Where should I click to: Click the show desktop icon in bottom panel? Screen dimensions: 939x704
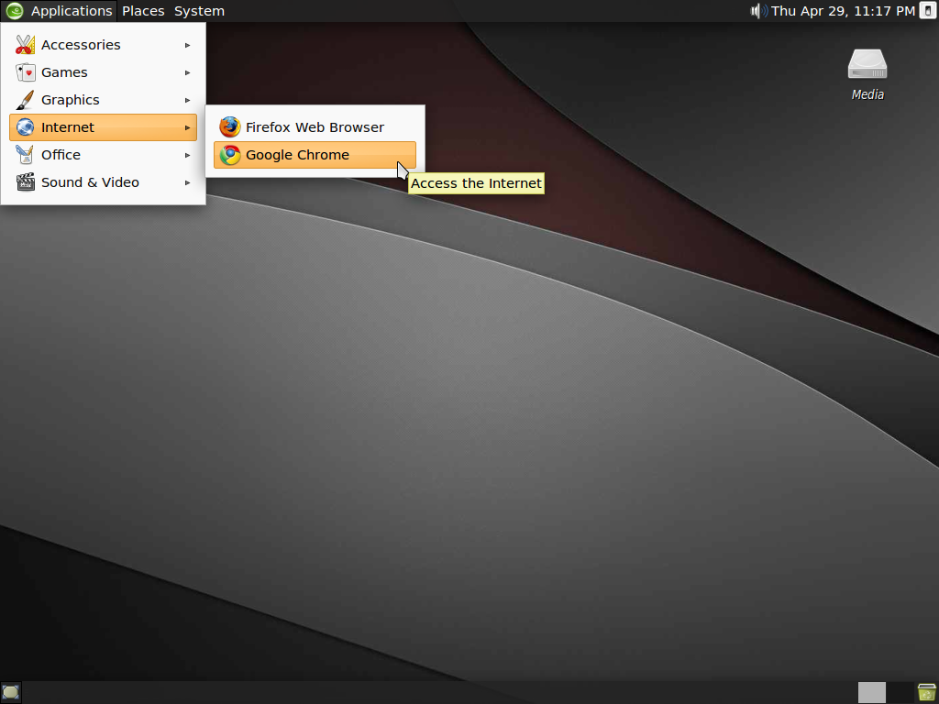(11, 693)
